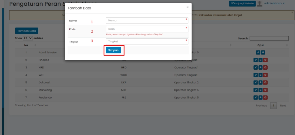The height and width of the screenshot is (135, 295).
Task: Open the Kunjungi Website link
Action: (x=242, y=3)
